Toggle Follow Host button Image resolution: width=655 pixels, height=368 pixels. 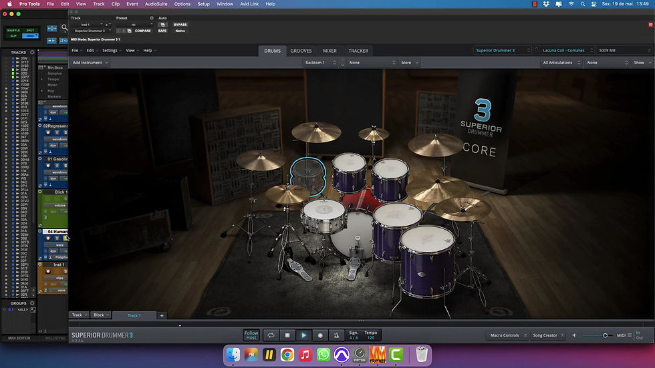251,335
